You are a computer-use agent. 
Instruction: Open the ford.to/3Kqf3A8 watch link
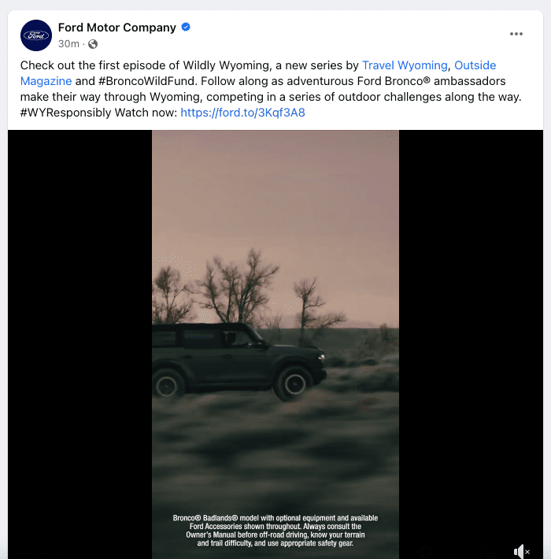pyautogui.click(x=242, y=113)
